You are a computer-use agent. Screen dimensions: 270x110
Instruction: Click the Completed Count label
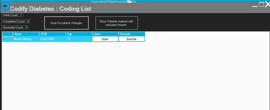point(16,21)
